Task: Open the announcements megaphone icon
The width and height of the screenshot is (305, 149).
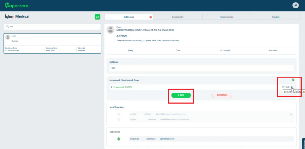Action: [295, 5]
